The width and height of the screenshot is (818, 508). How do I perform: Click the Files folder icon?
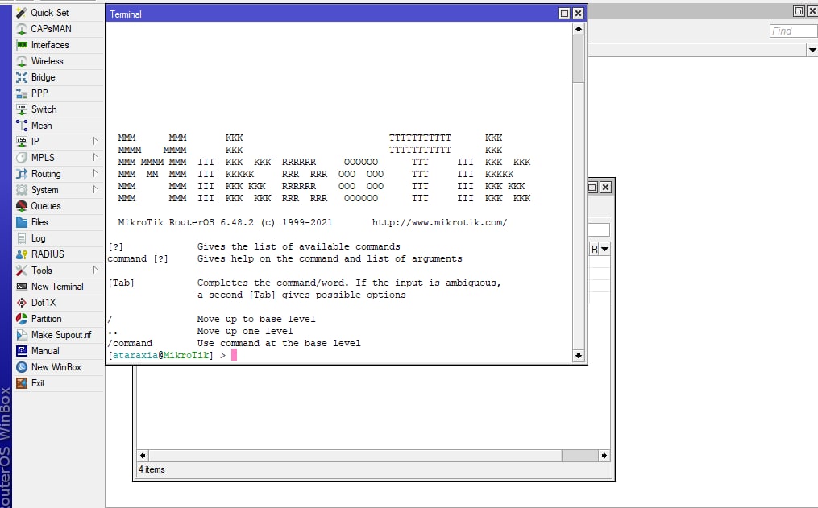(x=22, y=222)
